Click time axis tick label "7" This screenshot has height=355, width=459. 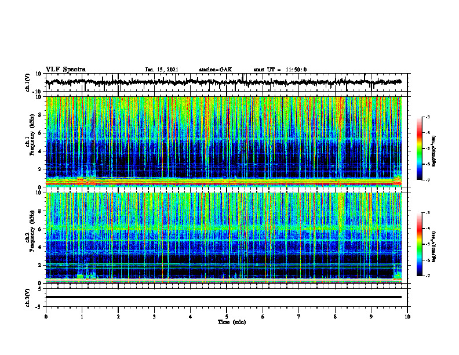(x=298, y=317)
